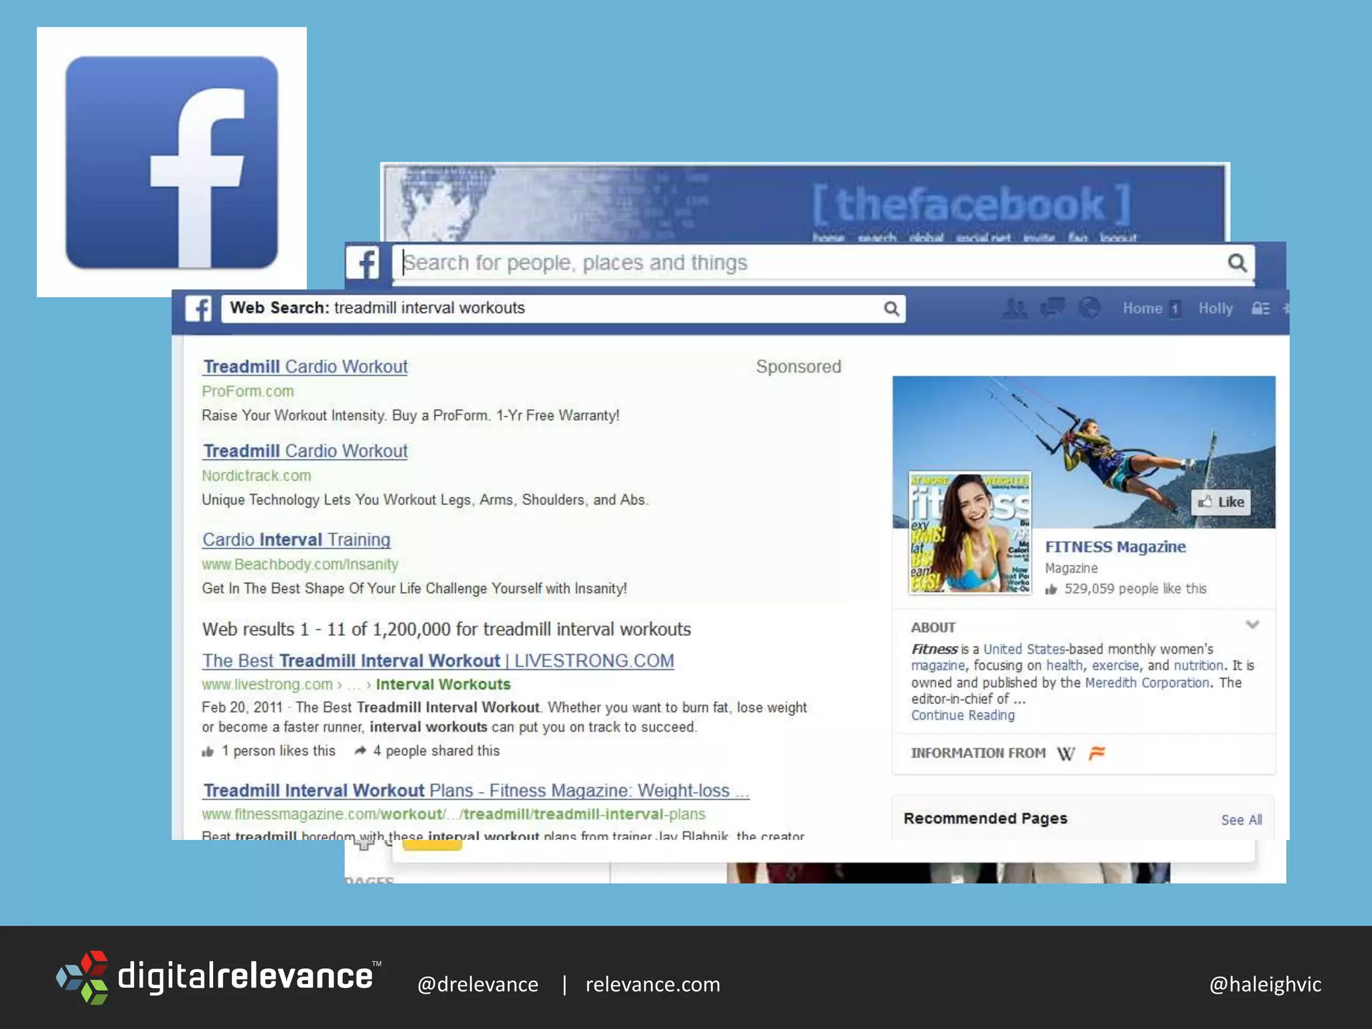The width and height of the screenshot is (1372, 1029).
Task: Click the ProForm.com green URL
Action: pos(248,391)
